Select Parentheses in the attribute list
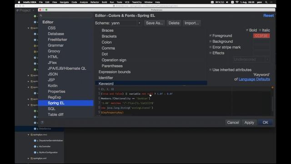Image resolution: width=291 pixels, height=164 pixels. [112, 66]
